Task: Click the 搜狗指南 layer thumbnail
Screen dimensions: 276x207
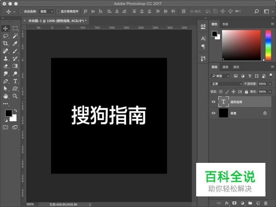Action: click(224, 102)
